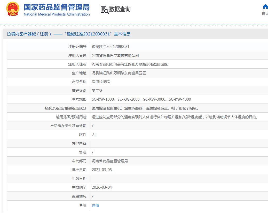
Task: Click the expiry date 2026-03-04
Action: point(102,187)
